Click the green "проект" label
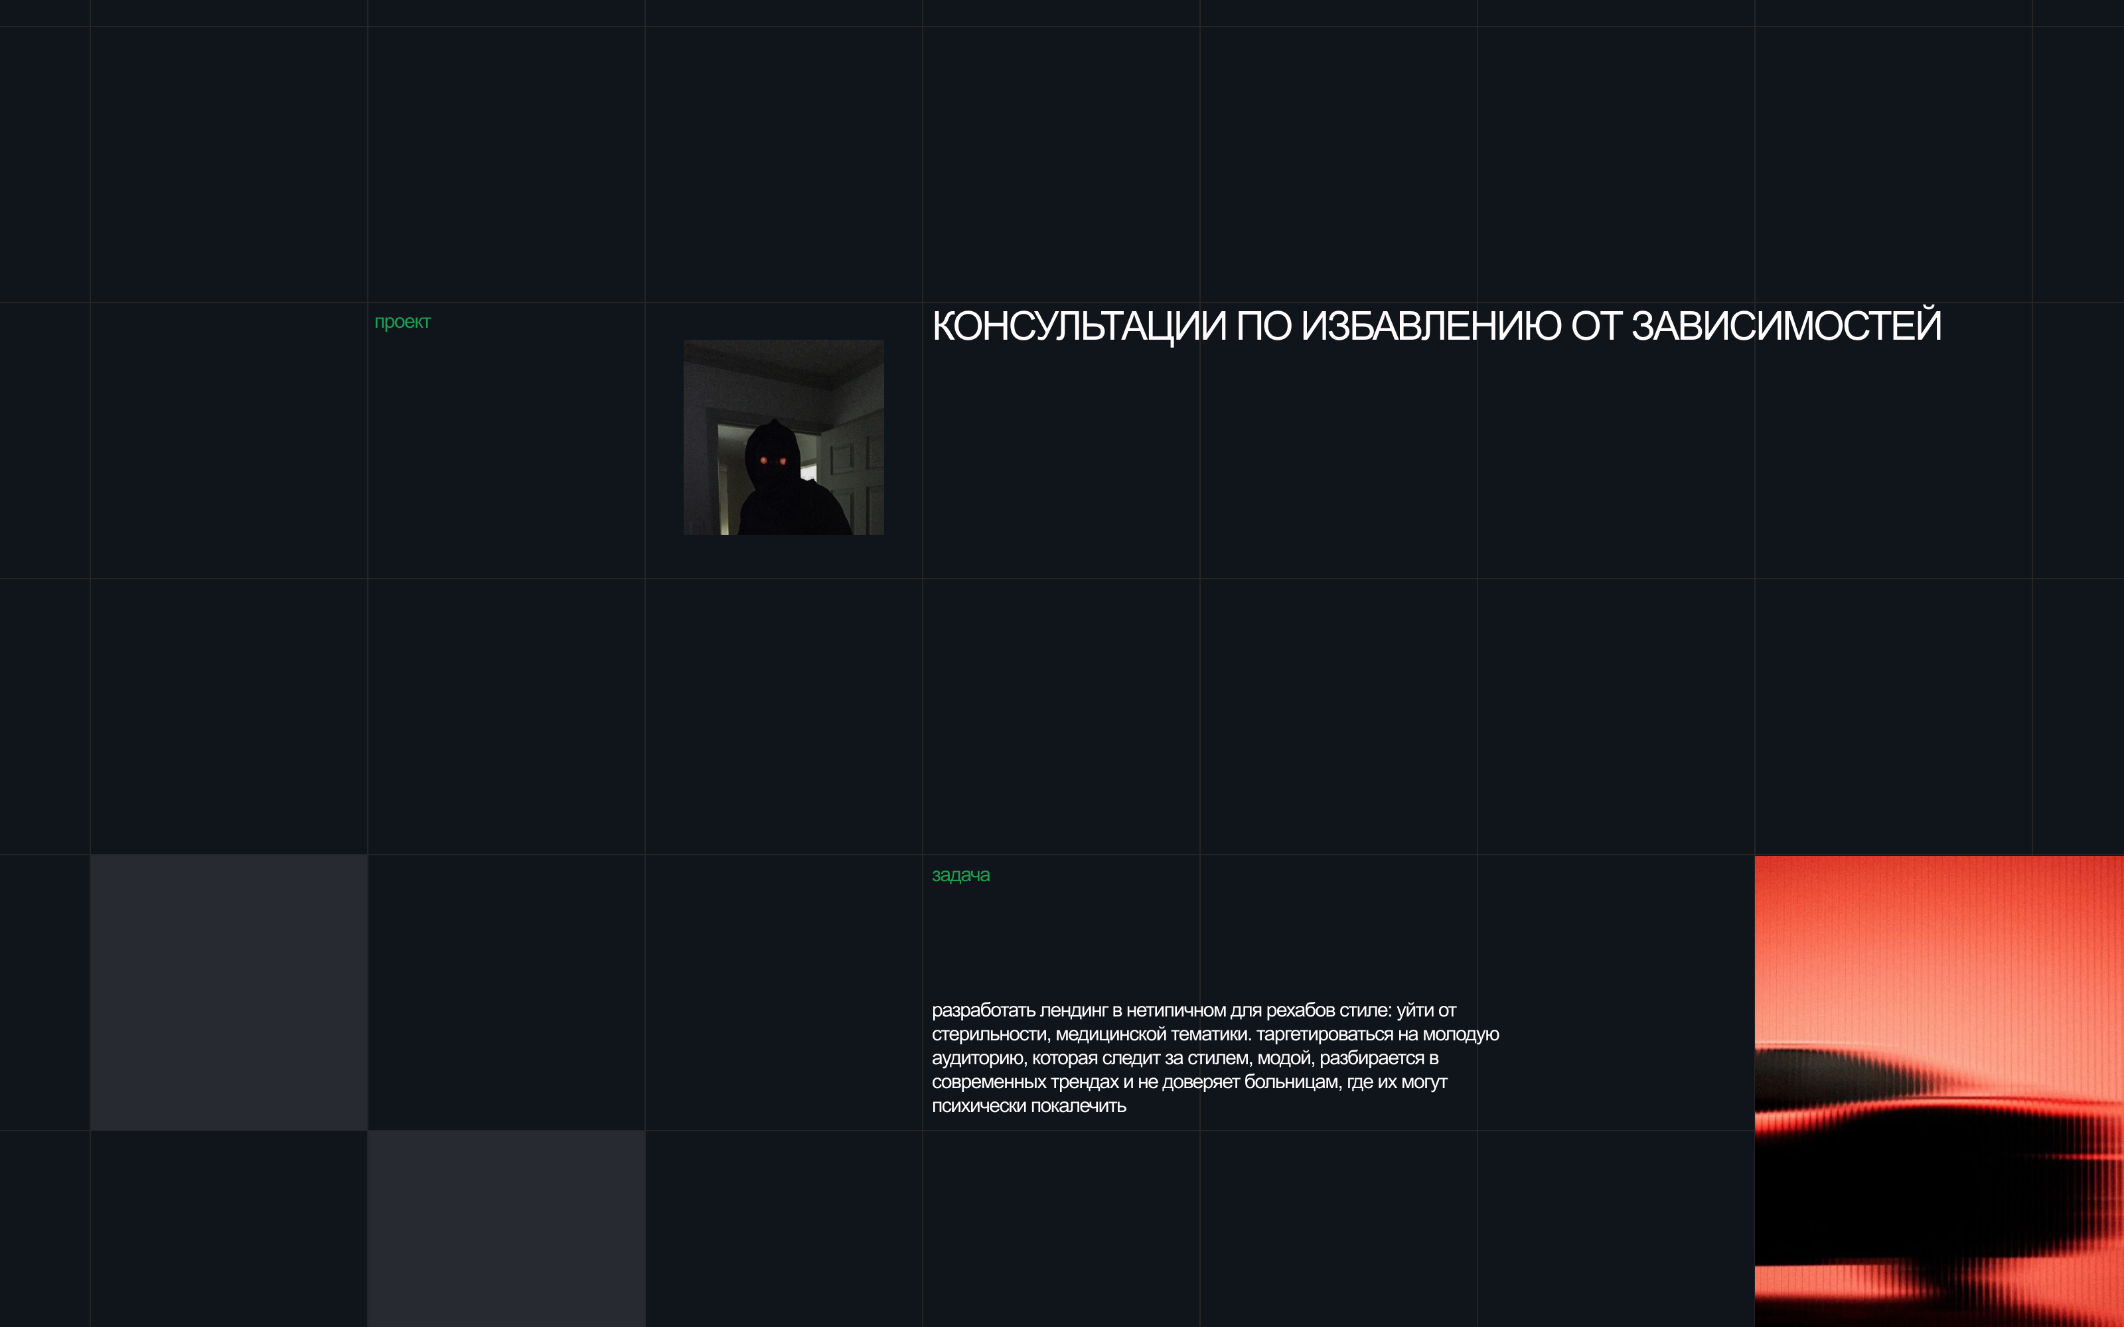 (402, 322)
